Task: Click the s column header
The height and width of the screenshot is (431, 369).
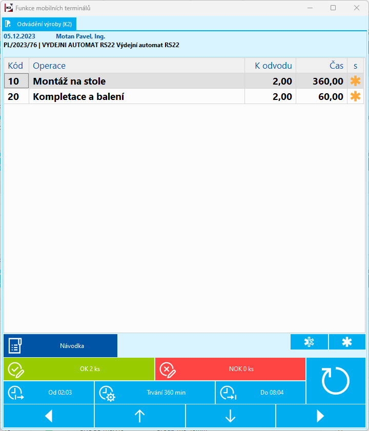Action: (x=355, y=66)
